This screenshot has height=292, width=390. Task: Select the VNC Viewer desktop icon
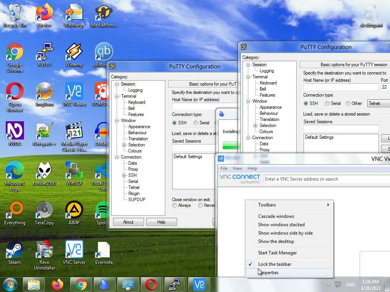74,94
